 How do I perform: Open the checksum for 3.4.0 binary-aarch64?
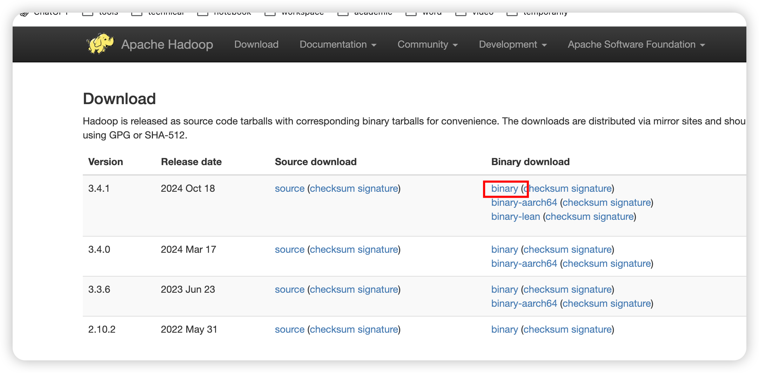[x=585, y=264]
